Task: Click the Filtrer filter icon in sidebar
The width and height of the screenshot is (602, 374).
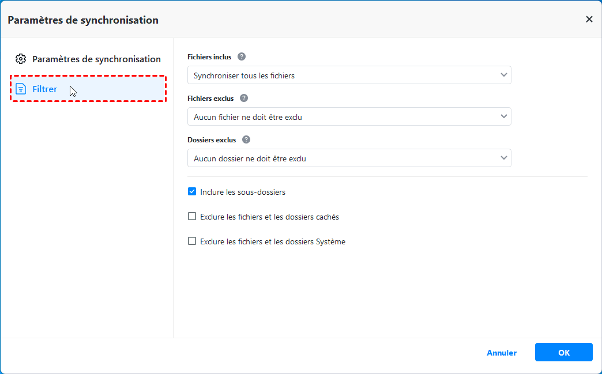Action: (x=21, y=89)
